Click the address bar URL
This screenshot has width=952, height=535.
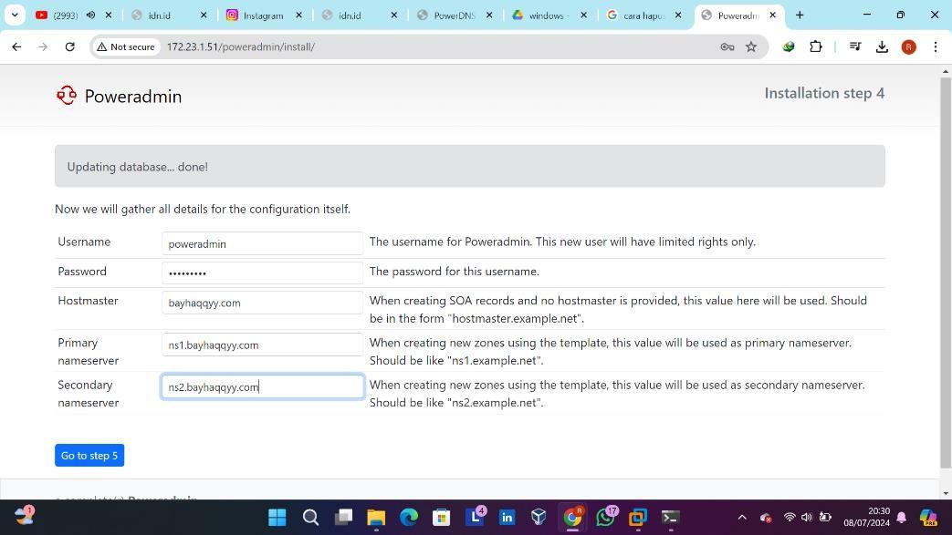pos(240,46)
